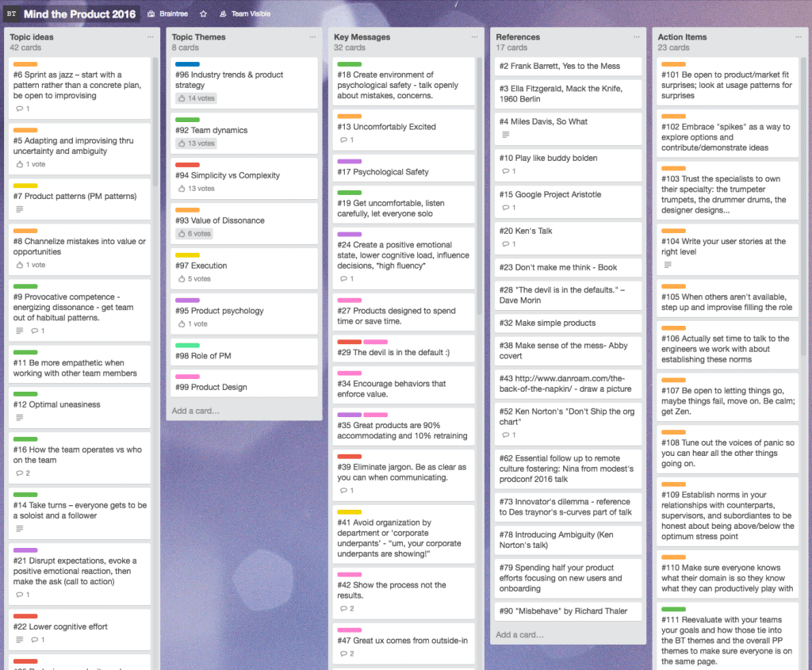Open the Topic ideas list actions menu
Image resolution: width=812 pixels, height=670 pixels.
tap(150, 36)
